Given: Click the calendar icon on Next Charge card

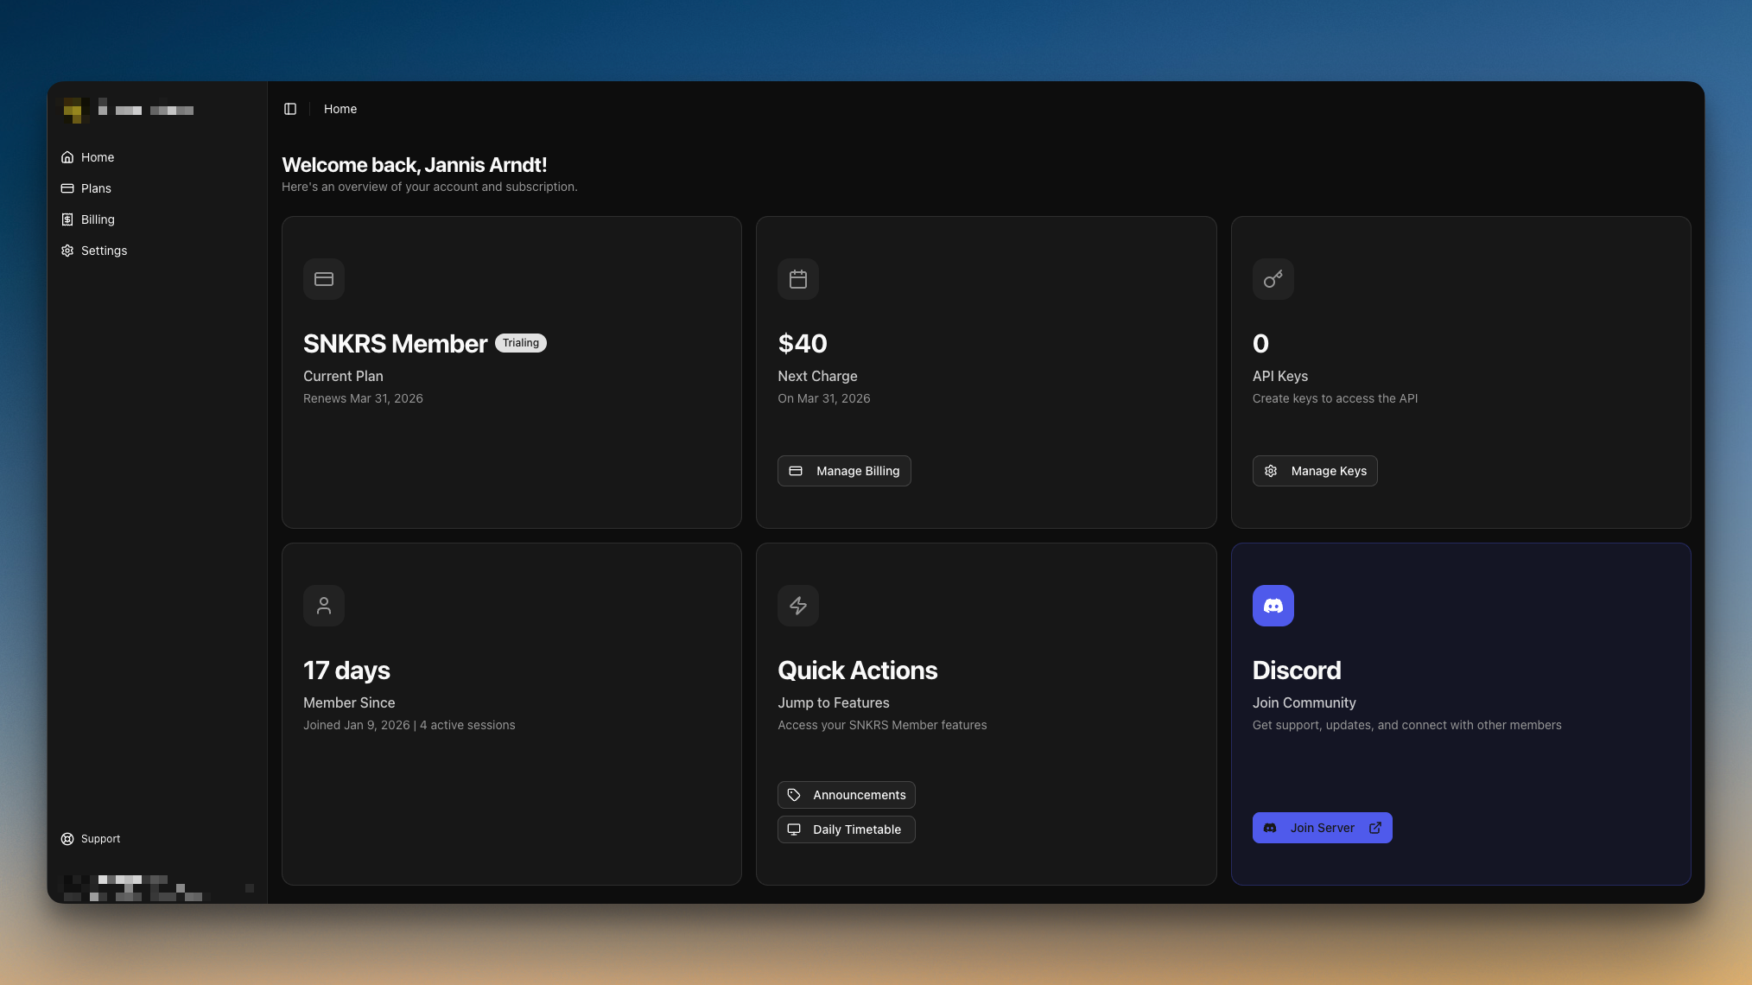Looking at the screenshot, I should pyautogui.click(x=797, y=278).
